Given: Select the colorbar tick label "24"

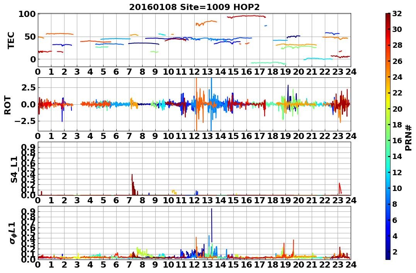Looking at the screenshot, I should (397, 77).
